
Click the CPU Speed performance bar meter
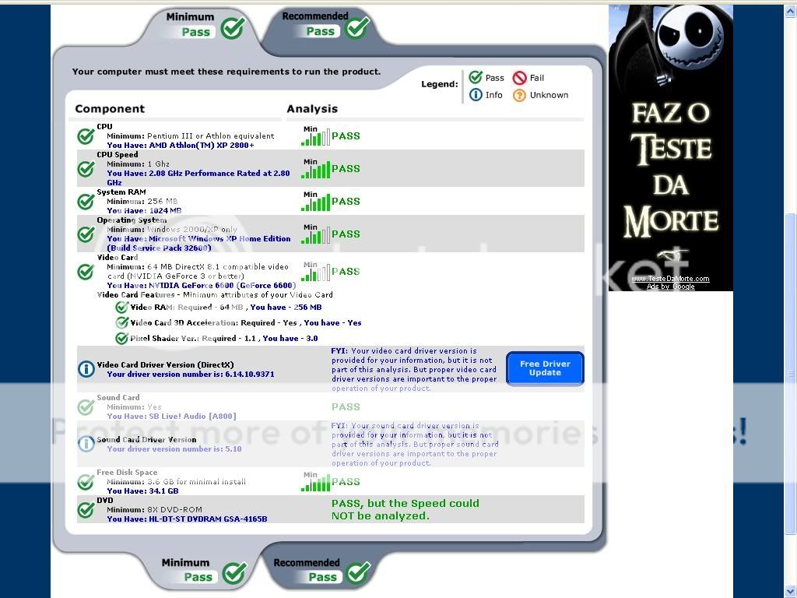316,169
